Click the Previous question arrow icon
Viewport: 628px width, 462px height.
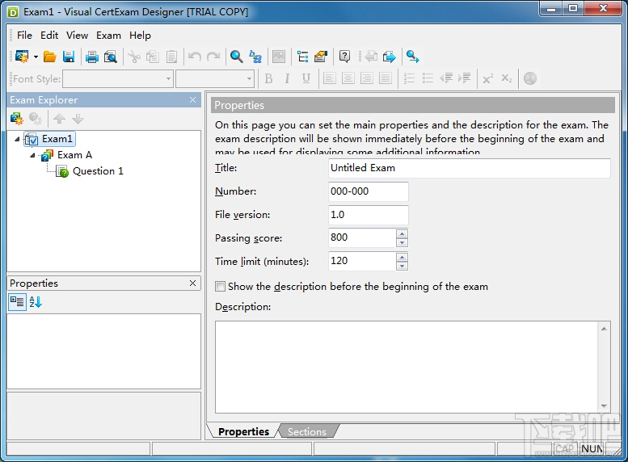[x=371, y=57]
